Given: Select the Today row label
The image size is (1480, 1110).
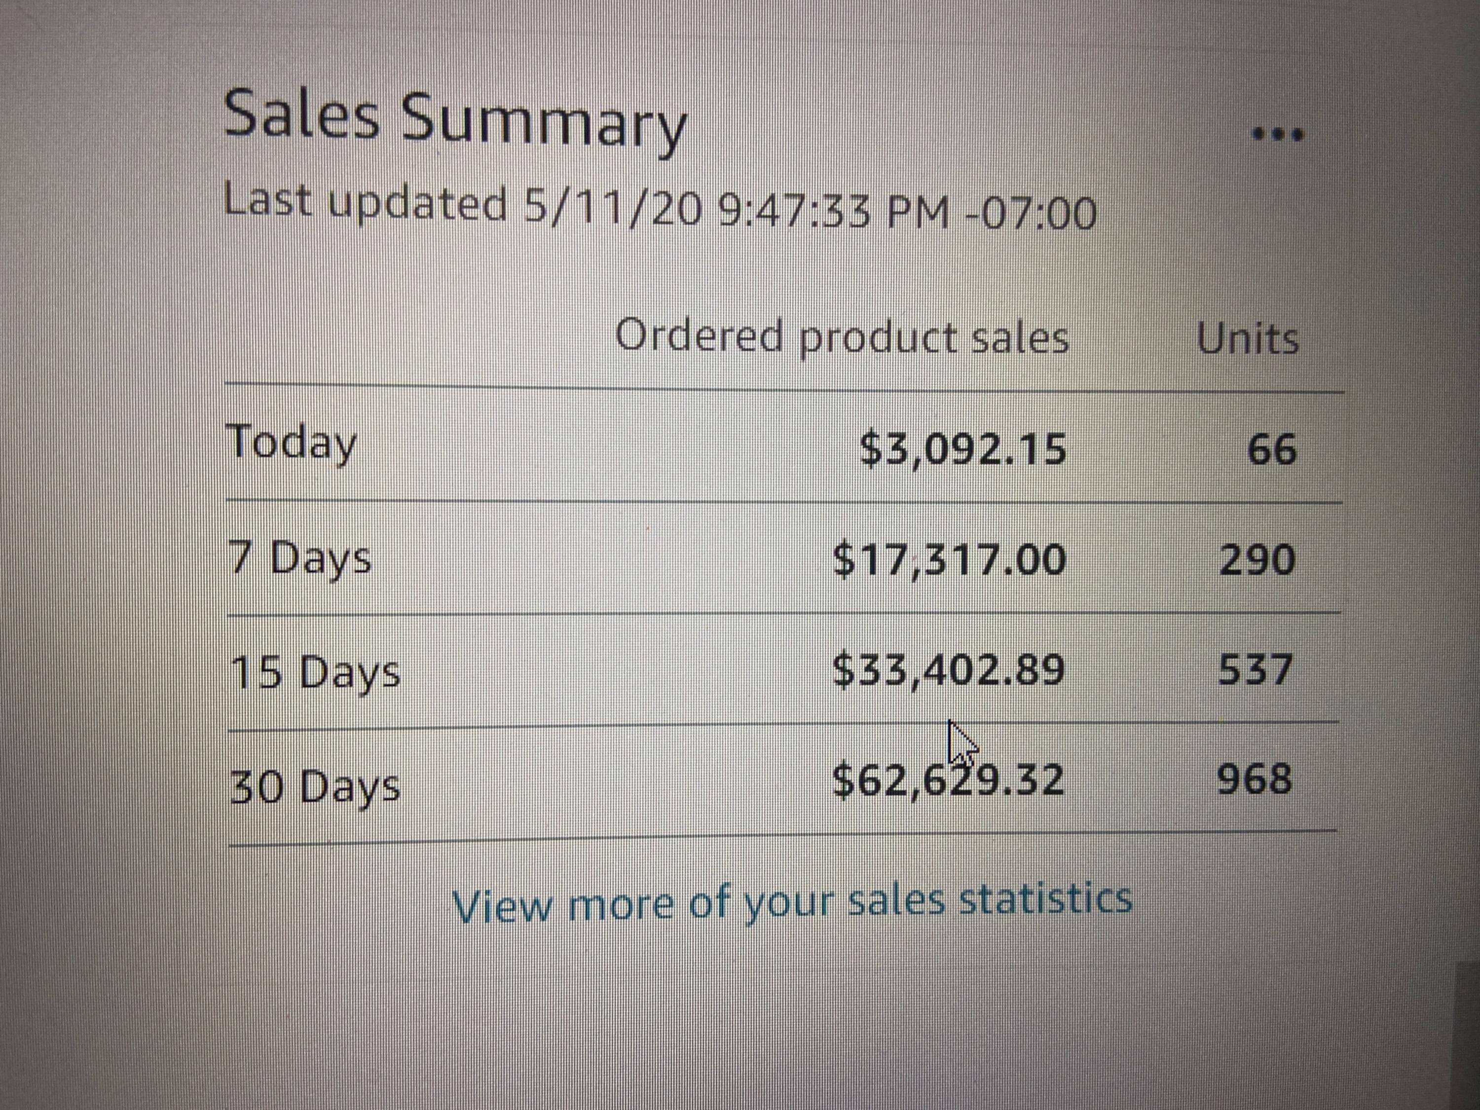Looking at the screenshot, I should click(x=293, y=443).
